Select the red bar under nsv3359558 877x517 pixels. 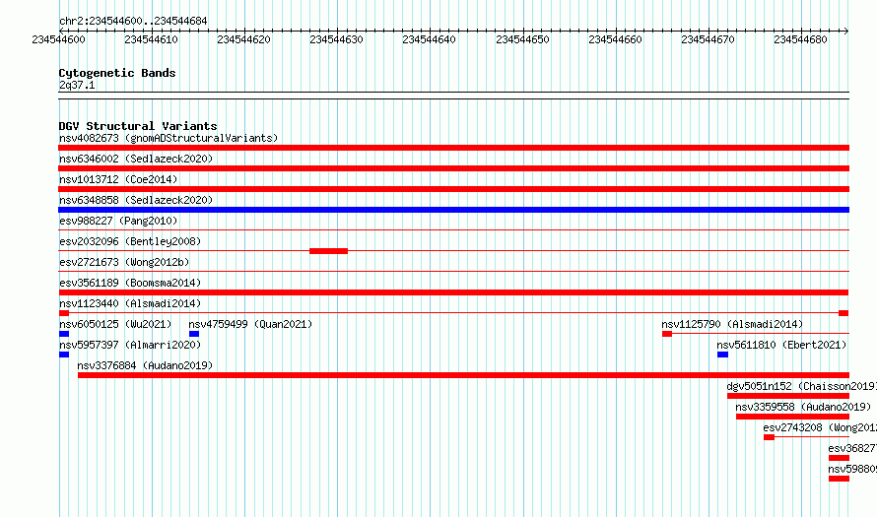(x=792, y=417)
